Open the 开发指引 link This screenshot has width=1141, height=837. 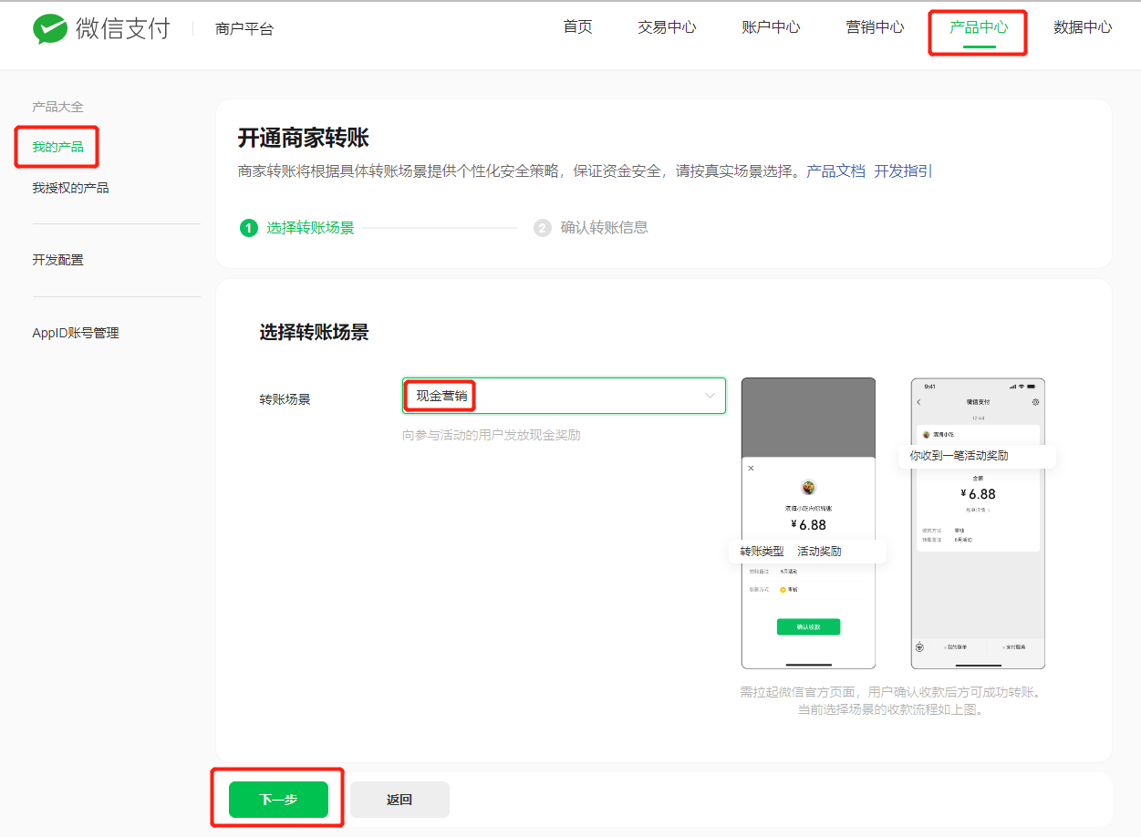tap(903, 171)
